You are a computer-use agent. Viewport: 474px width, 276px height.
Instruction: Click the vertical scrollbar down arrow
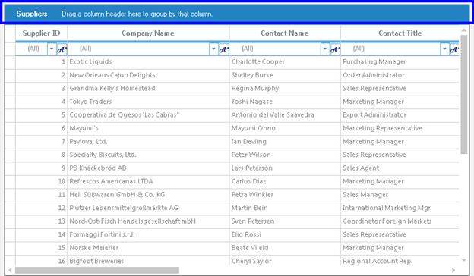[463, 260]
